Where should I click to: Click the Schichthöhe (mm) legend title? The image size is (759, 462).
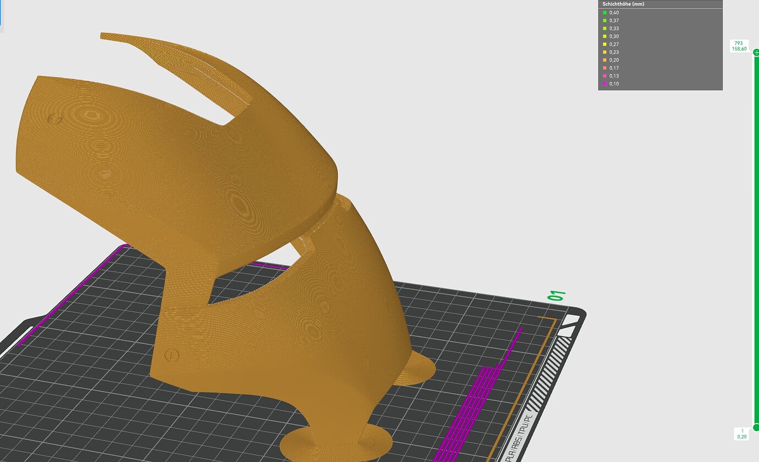[x=623, y=4]
